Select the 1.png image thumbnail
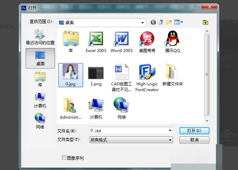Screen dimensions: 238x170 pos(96,76)
